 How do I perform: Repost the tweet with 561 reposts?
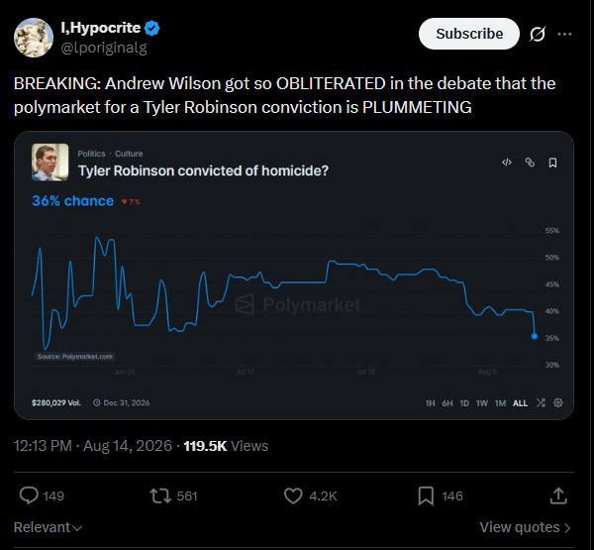tap(173, 495)
